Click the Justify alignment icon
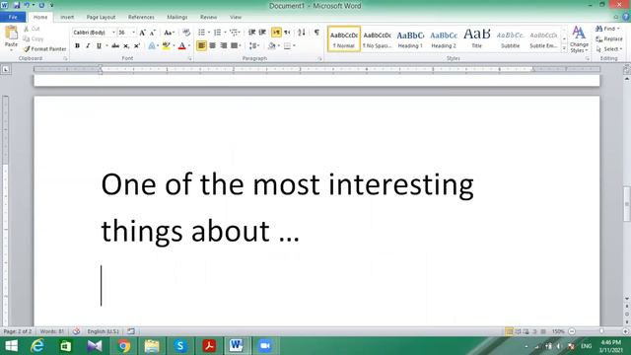 tap(234, 46)
